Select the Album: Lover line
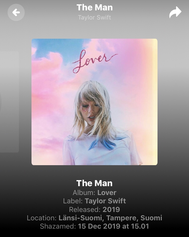The width and height of the screenshot is (189, 237). point(94,192)
